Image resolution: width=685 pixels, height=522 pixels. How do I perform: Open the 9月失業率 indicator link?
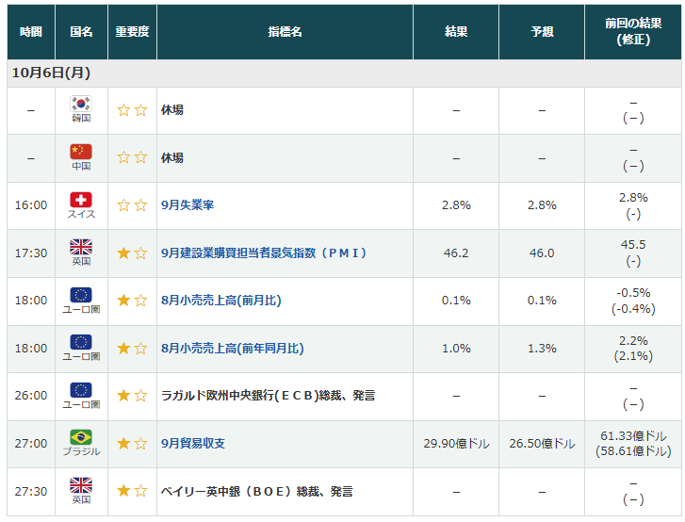pos(188,205)
